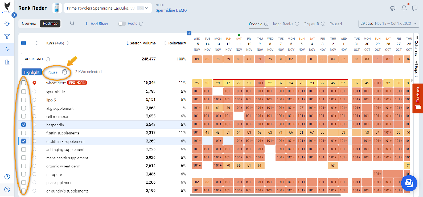Viewport: 423px width, 197px height.
Task: Click the horizontal scrollbar under heatmap
Action: click(265, 195)
